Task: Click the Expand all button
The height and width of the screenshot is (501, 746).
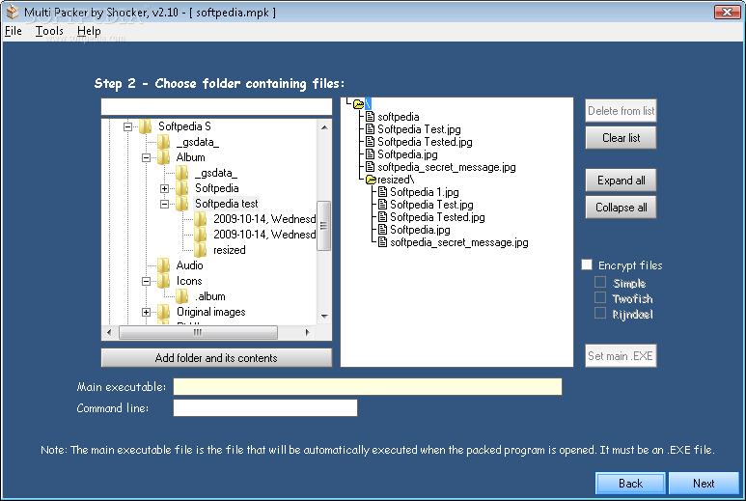Action: pyautogui.click(x=621, y=181)
